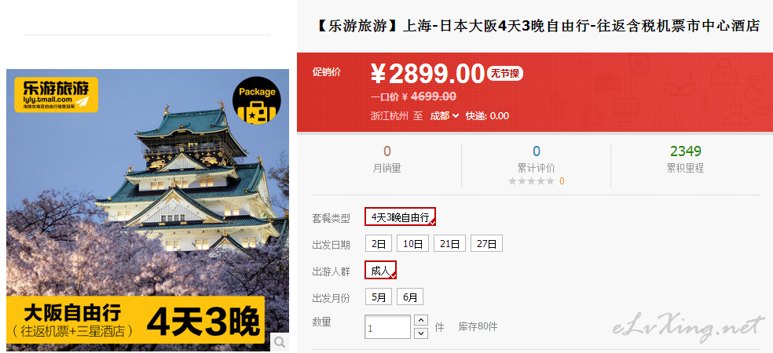Screen dimensions: 773x353
Task: Click the 乐游旅游 logo badge on image
Action: 57,95
